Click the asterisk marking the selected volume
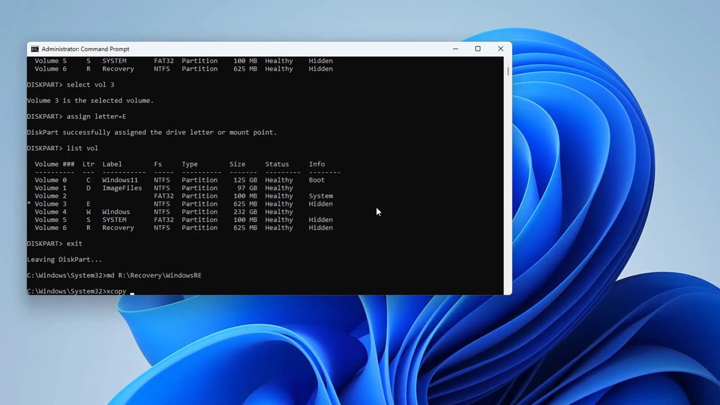Image resolution: width=720 pixels, height=405 pixels. tap(29, 204)
